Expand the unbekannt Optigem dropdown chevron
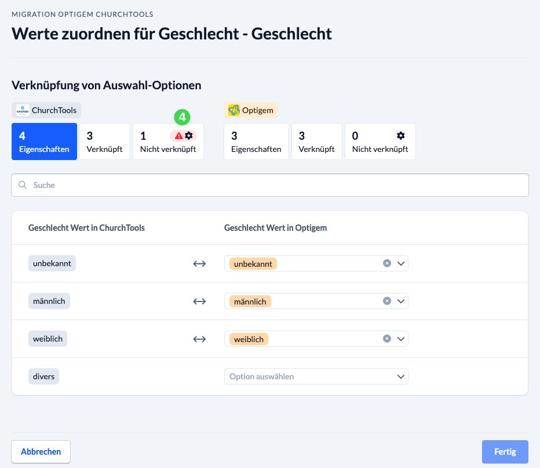The height and width of the screenshot is (468, 540). [x=400, y=264]
